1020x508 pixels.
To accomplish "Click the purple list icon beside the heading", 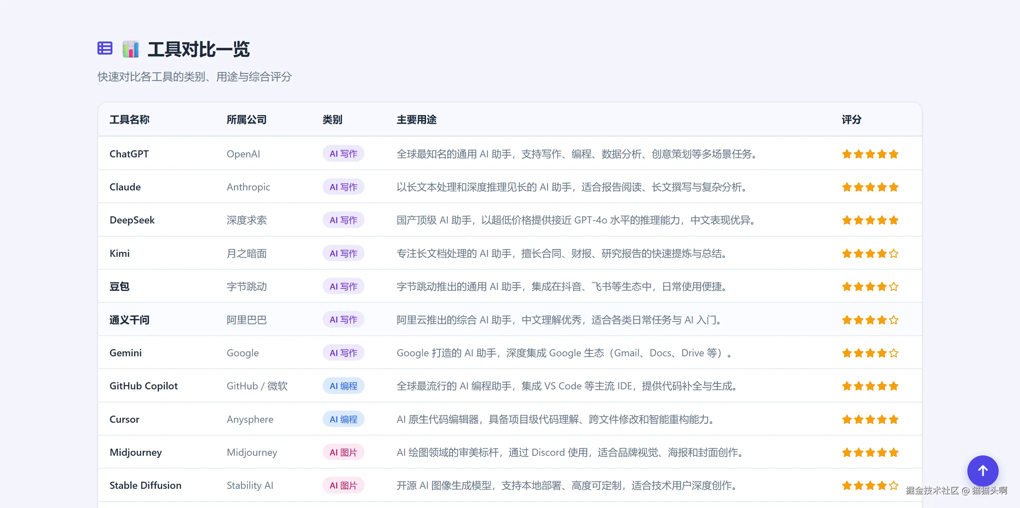I will tap(105, 48).
